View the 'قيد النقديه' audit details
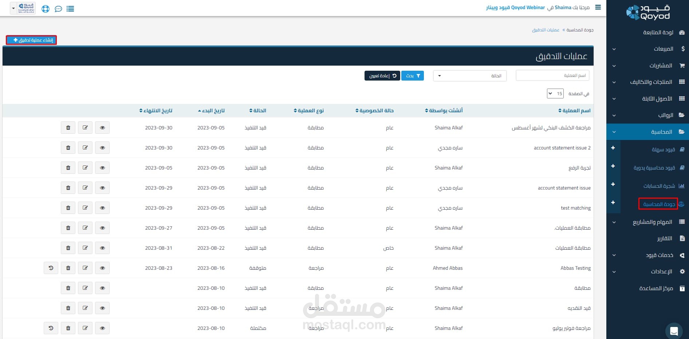The height and width of the screenshot is (339, 689). click(x=102, y=308)
